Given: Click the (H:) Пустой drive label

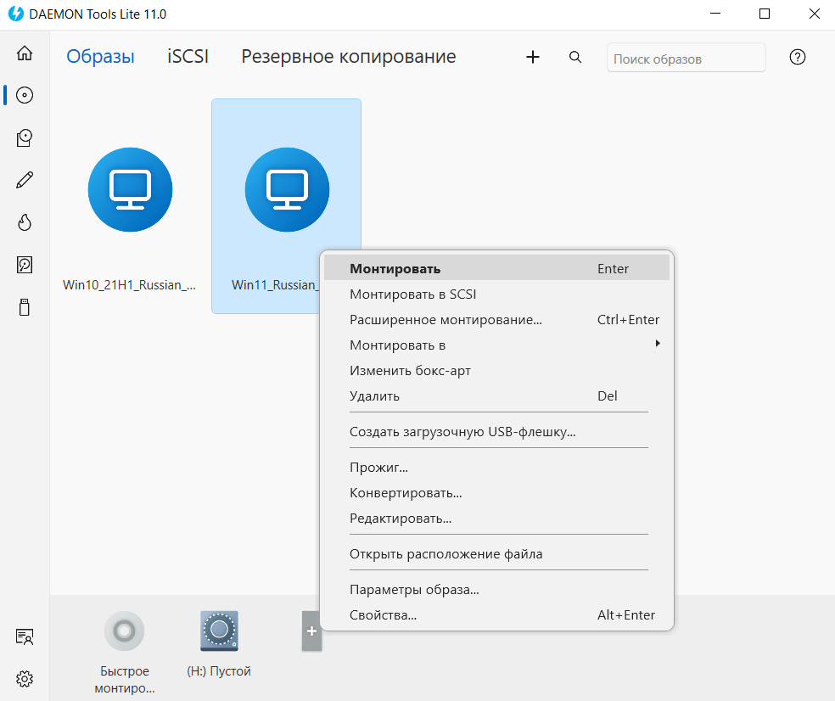Looking at the screenshot, I should point(219,671).
